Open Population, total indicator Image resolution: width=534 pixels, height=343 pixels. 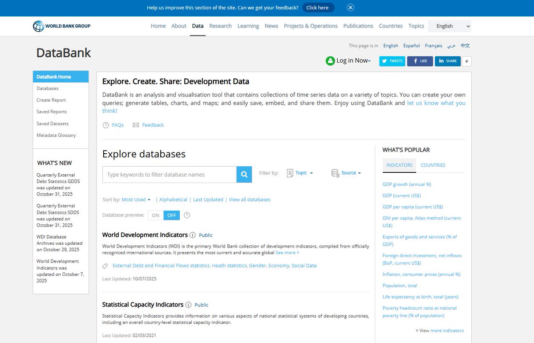tap(400, 286)
